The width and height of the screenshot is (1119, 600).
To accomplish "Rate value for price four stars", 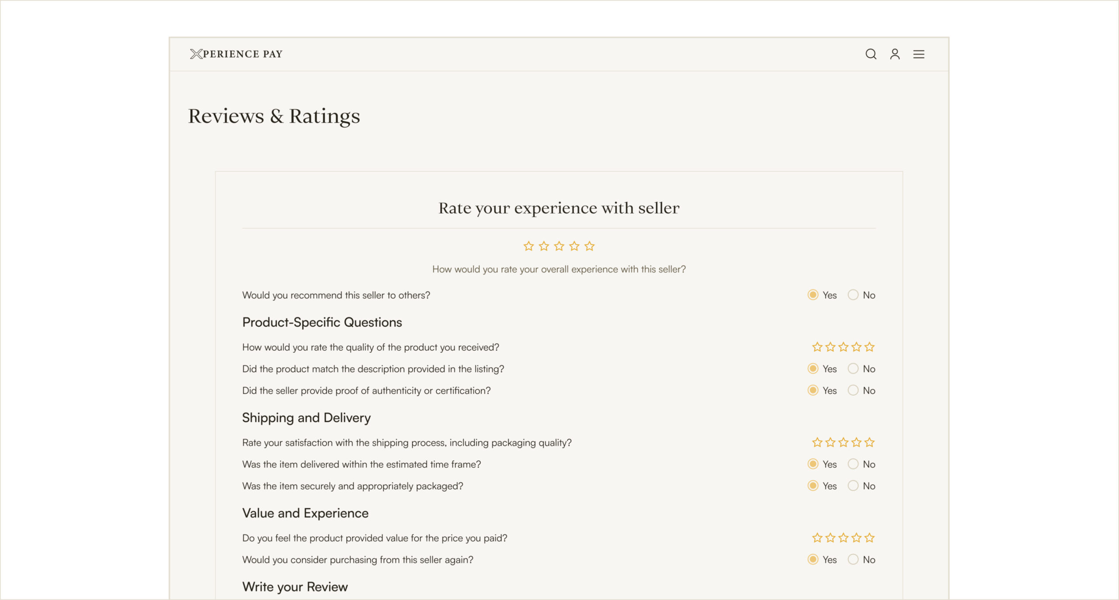I will tap(856, 538).
